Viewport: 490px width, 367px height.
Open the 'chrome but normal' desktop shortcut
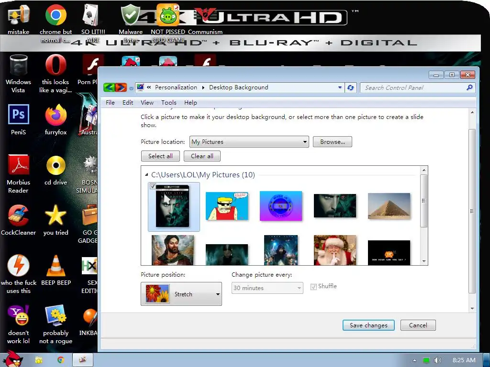coord(56,23)
